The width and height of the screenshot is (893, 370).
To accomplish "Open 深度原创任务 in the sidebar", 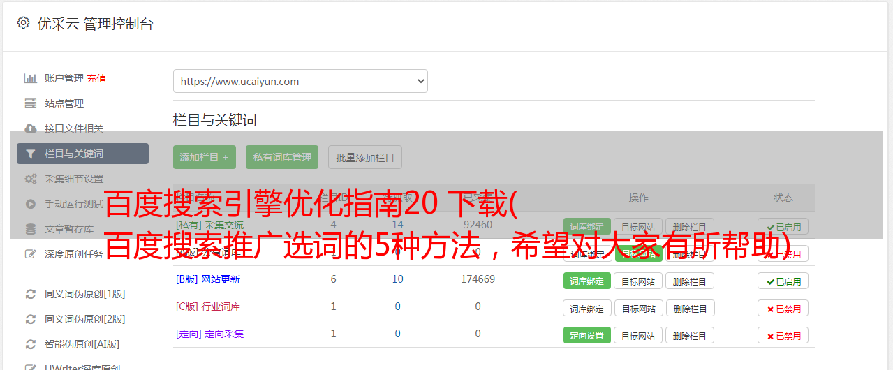I will tap(74, 254).
